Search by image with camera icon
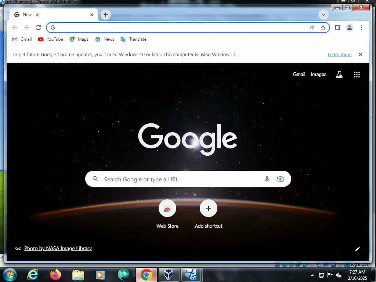This screenshot has height=282, width=376. point(280,179)
